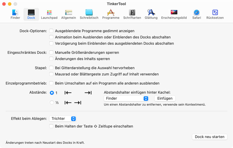Click the yellow minimize window button
Image resolution: width=233 pixels, height=148 pixels.
click(10, 4)
